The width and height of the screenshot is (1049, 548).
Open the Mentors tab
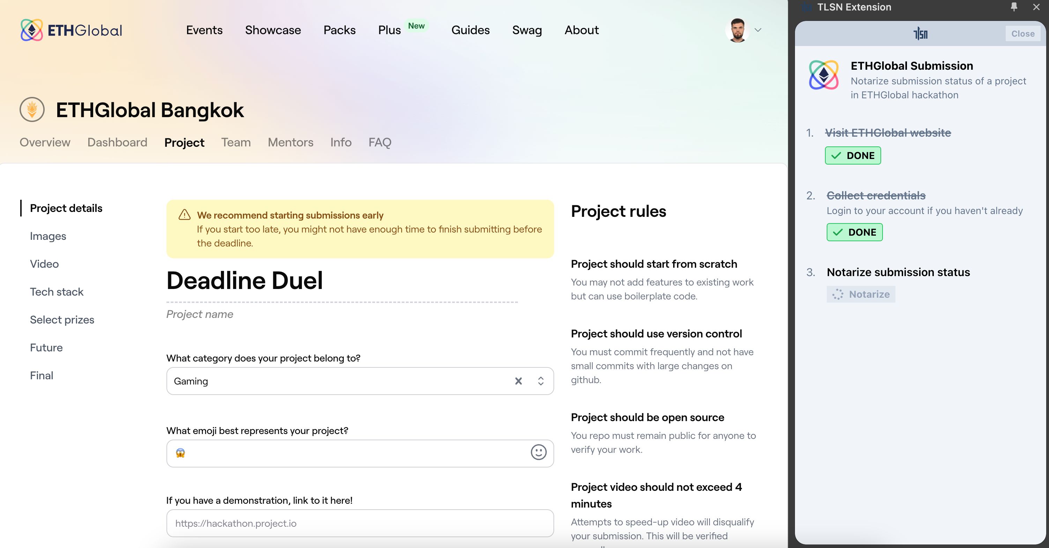click(290, 142)
